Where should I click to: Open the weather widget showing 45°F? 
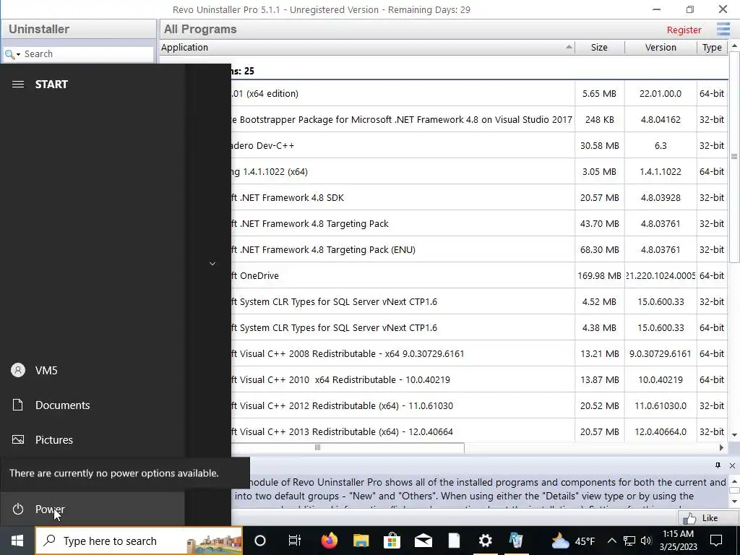click(x=573, y=541)
